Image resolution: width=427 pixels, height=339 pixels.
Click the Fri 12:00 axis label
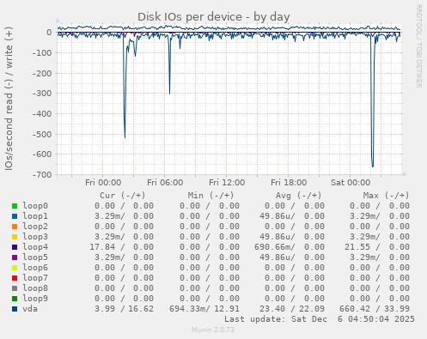tap(227, 183)
